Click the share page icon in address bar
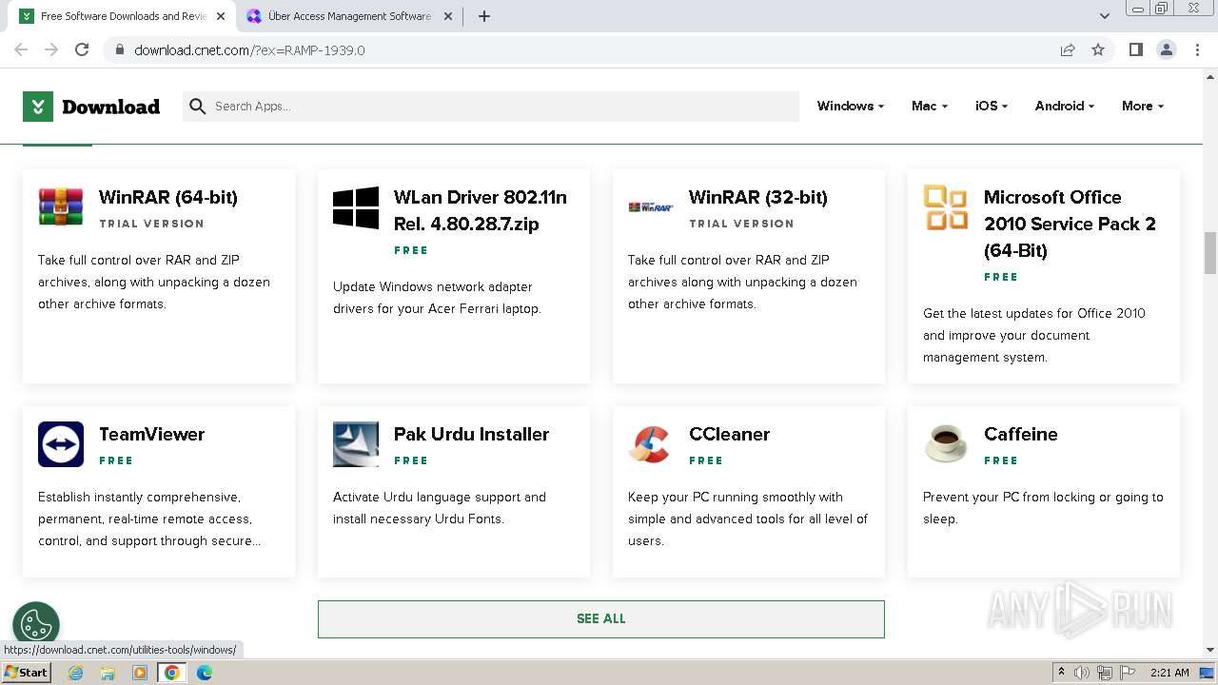 (1068, 49)
